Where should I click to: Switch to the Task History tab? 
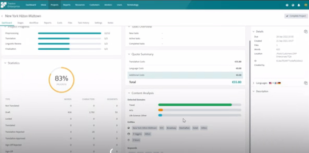coord(83,23)
